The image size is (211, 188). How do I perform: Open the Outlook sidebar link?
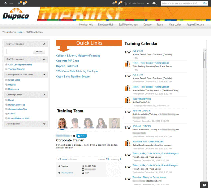12,114
